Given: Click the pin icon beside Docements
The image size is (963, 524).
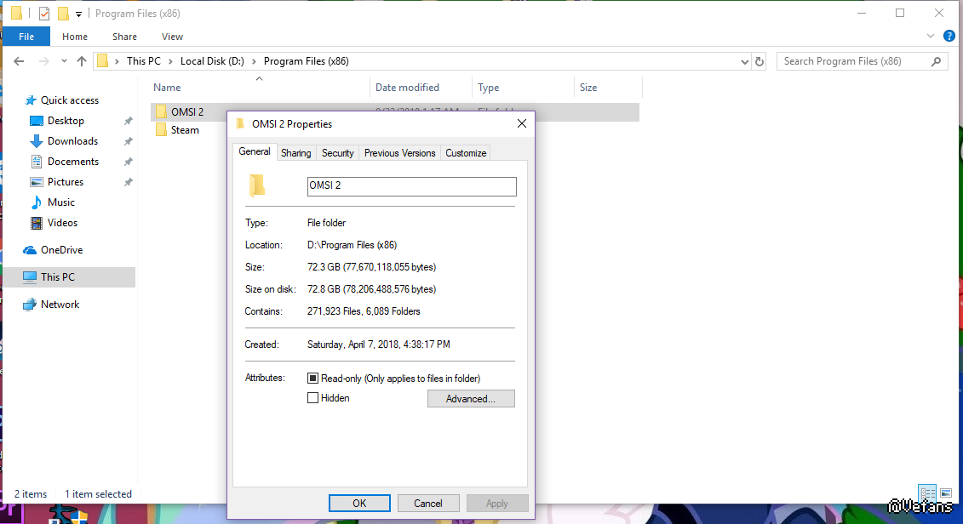Looking at the screenshot, I should (128, 162).
